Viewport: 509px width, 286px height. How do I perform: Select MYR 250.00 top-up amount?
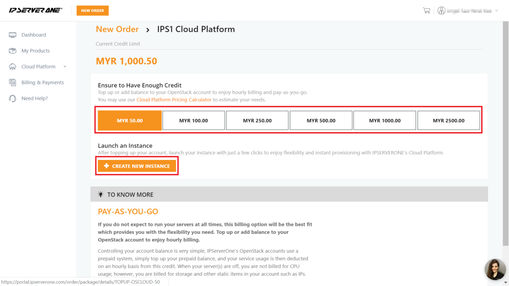coord(257,120)
